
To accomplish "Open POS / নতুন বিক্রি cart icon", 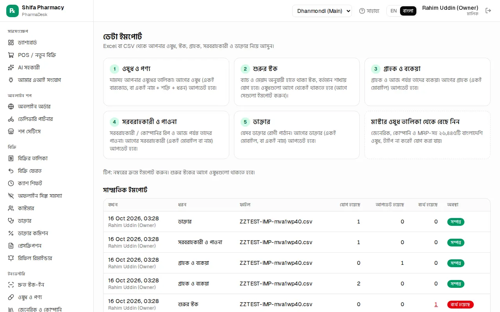I will (x=11, y=55).
